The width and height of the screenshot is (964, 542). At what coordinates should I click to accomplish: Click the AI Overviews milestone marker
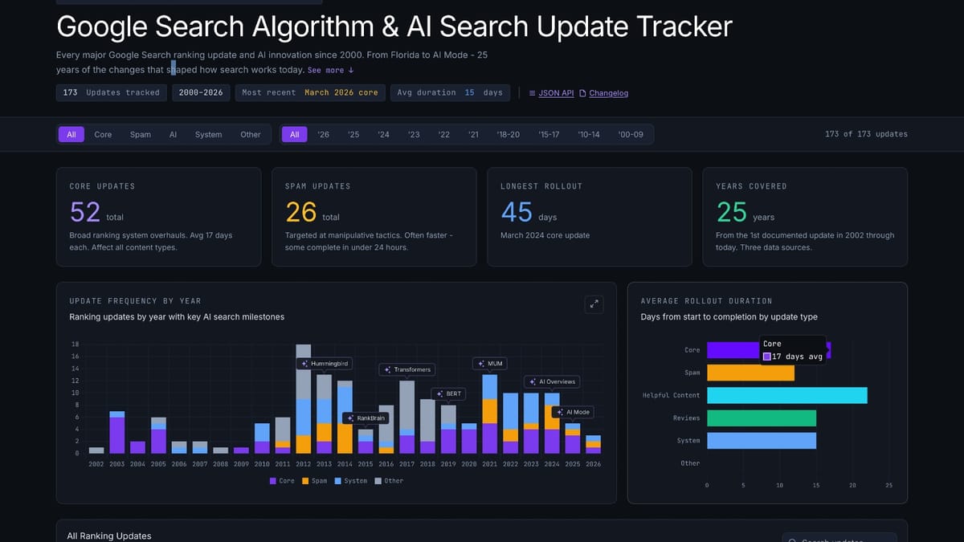552,381
